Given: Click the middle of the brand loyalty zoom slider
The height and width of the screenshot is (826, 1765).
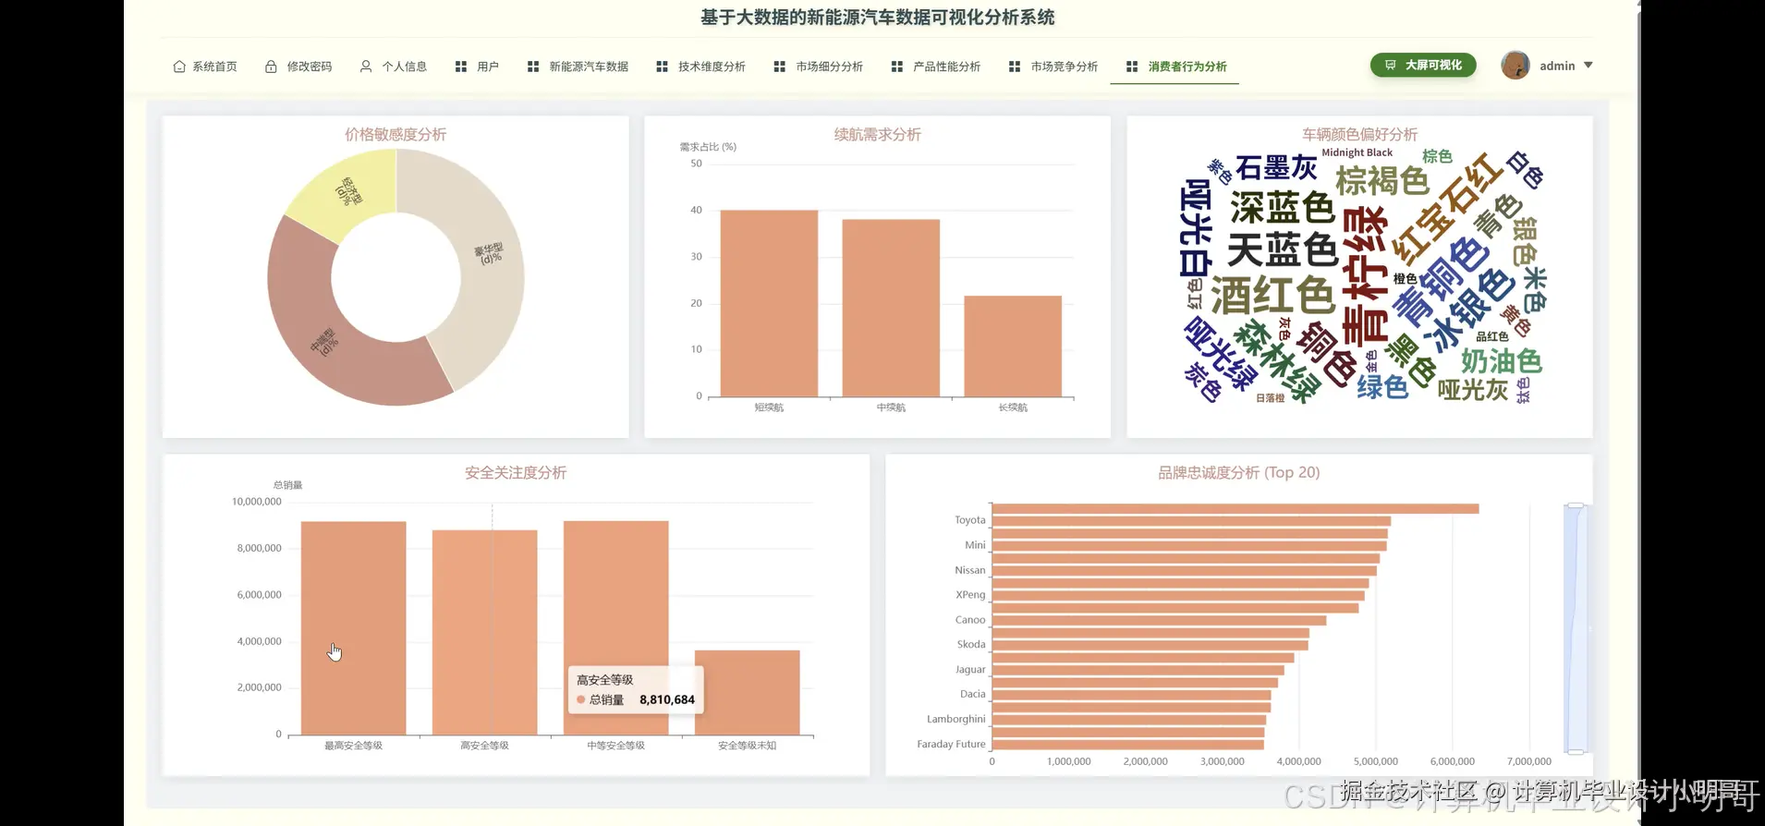Looking at the screenshot, I should pos(1576,628).
